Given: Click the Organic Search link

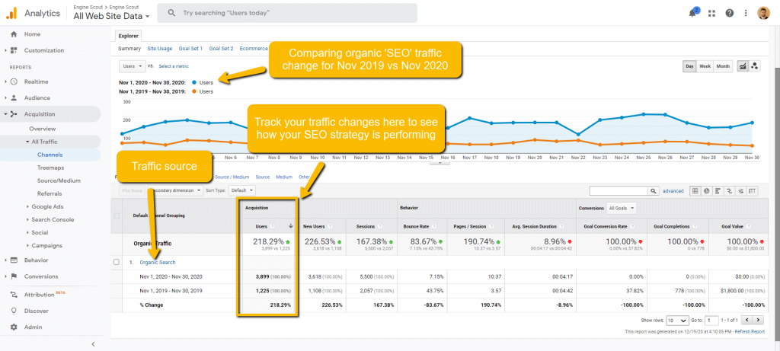Looking at the screenshot, I should click(x=158, y=262).
